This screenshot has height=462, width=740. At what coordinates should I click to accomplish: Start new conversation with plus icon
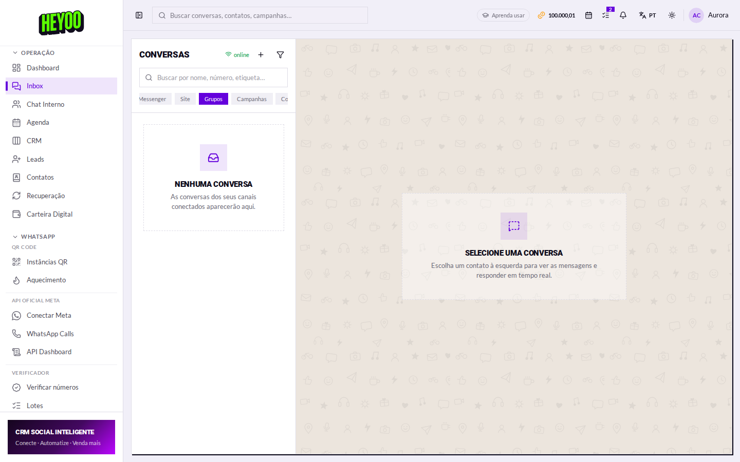(261, 55)
